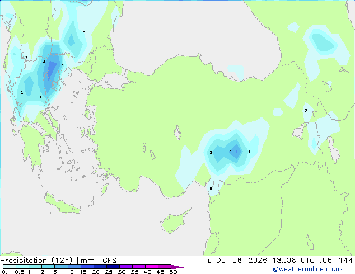The width and height of the screenshot is (355, 274).
Task: Click the 25–30 mm dark navy swatch
Action: [x=113, y=267]
